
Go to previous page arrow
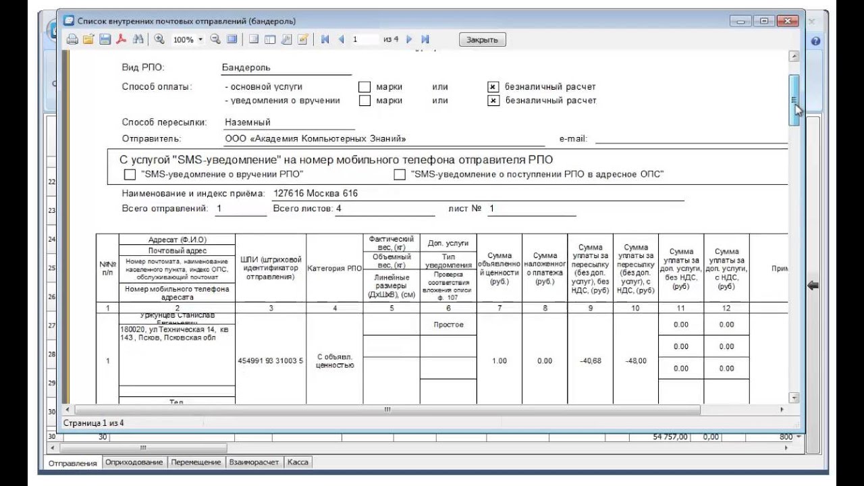click(341, 40)
